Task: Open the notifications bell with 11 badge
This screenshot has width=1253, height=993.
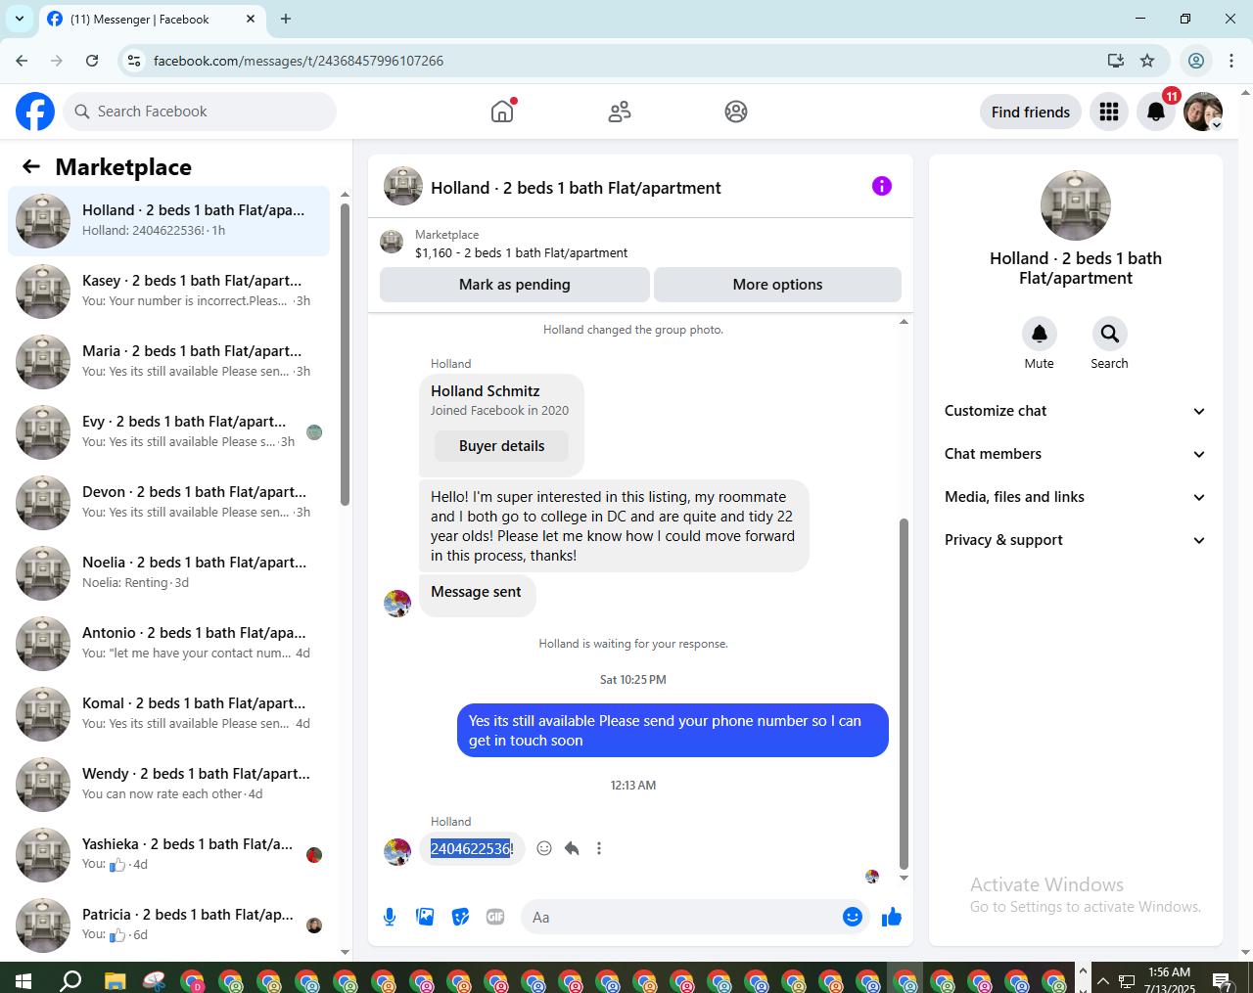Action: [1156, 112]
